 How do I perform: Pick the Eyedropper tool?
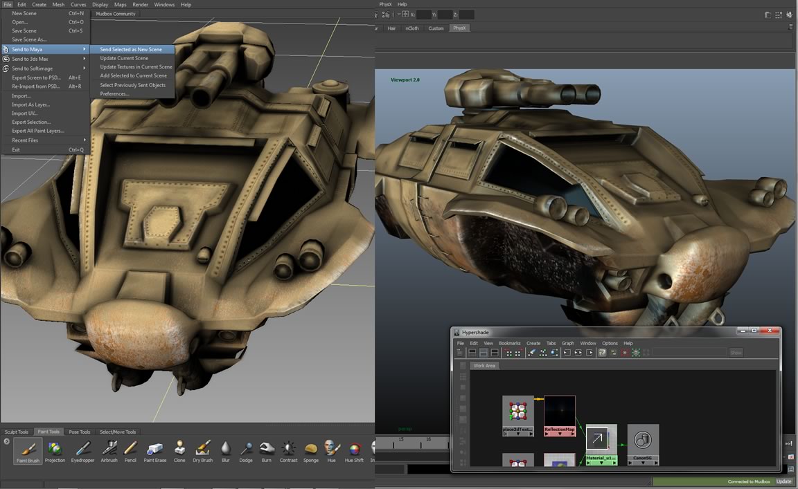click(x=82, y=451)
